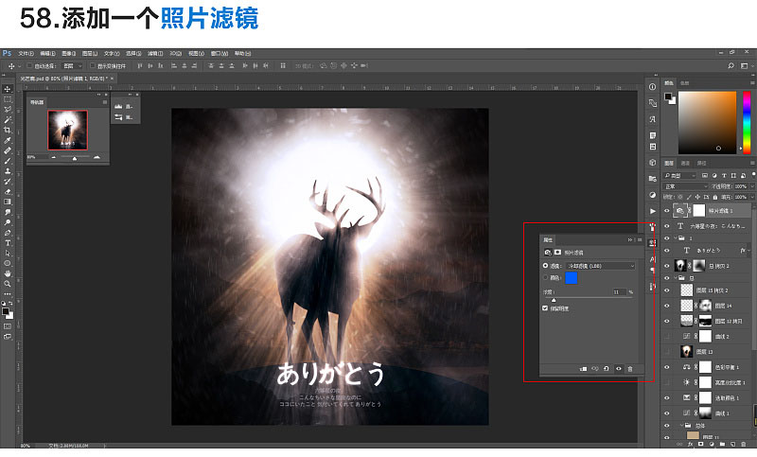Open the histogram icon in the floating mini panel
757x457 pixels.
(x=118, y=106)
